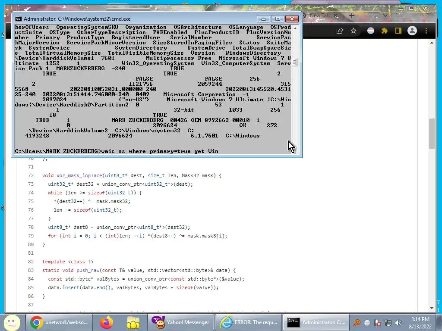Bookmark this page with the star icon
Viewport: 442px width, 331px height.
354,31
